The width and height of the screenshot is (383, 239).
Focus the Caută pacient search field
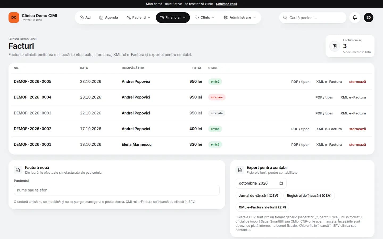(x=313, y=18)
